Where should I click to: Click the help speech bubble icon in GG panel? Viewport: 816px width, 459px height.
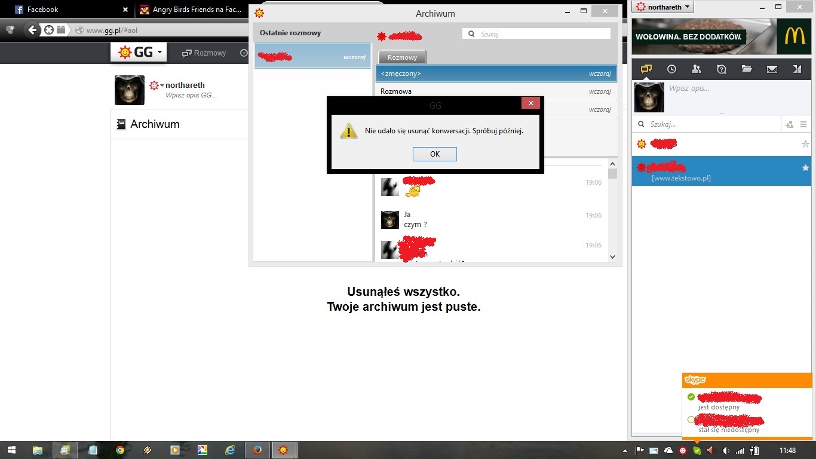click(x=721, y=69)
